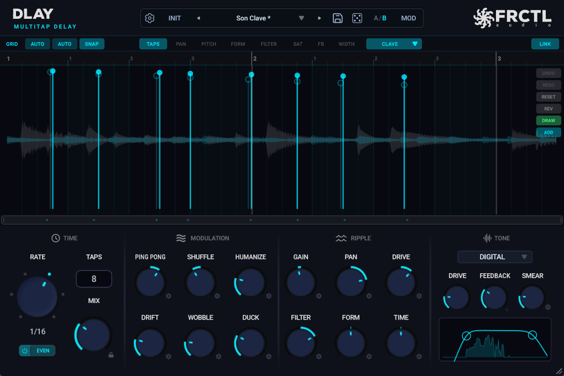Click the Rate knob
Image resolution: width=564 pixels, height=376 pixels.
coord(38,297)
